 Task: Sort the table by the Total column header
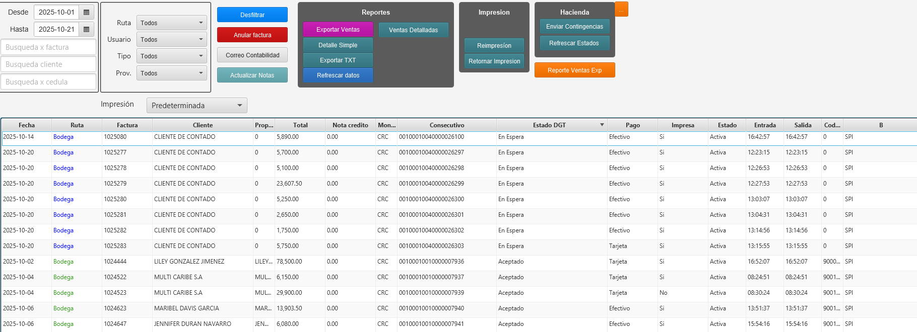[x=300, y=125]
